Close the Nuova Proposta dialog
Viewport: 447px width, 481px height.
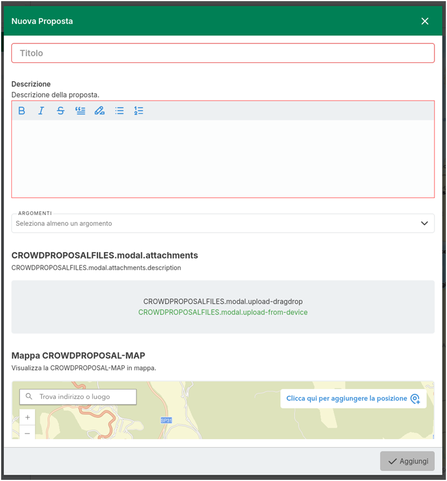pos(425,21)
